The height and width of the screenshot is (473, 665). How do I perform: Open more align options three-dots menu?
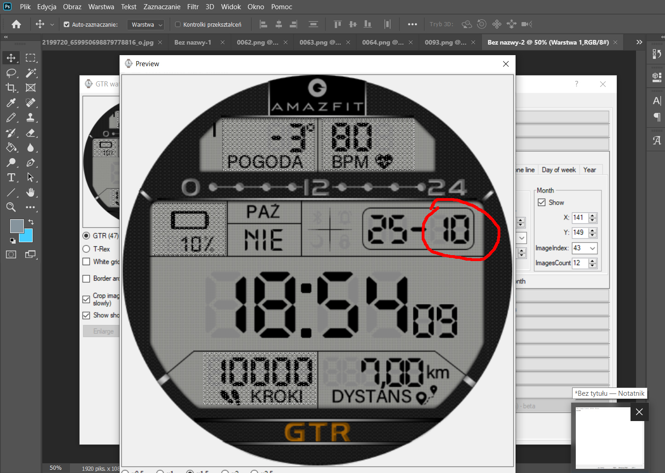412,24
